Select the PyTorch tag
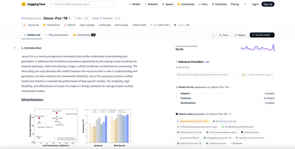Screen dimensions: 295x149 [70, 25]
